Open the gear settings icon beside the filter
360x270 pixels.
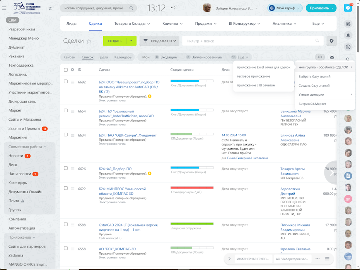click(x=331, y=41)
